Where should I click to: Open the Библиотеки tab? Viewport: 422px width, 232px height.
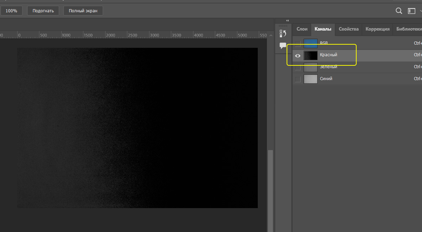(x=408, y=29)
